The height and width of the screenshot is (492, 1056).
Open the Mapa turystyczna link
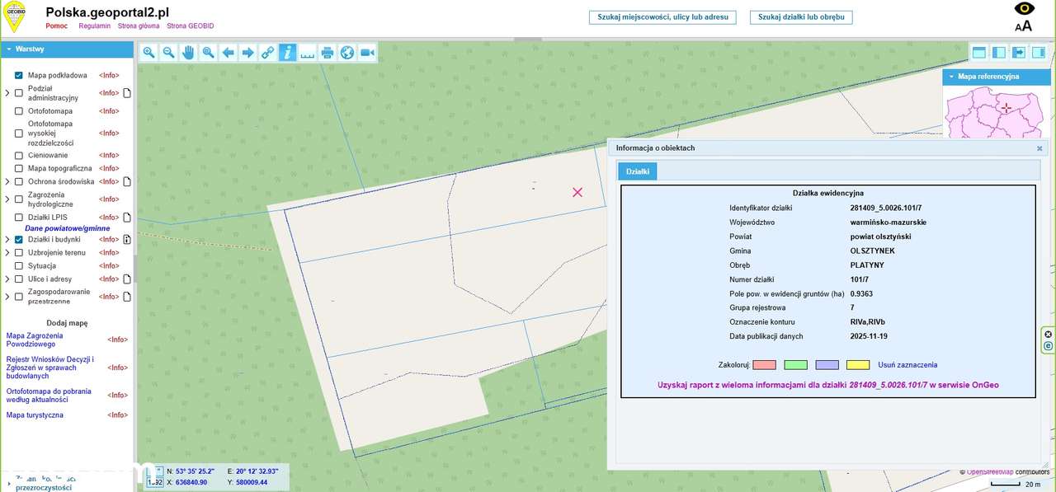pos(35,415)
